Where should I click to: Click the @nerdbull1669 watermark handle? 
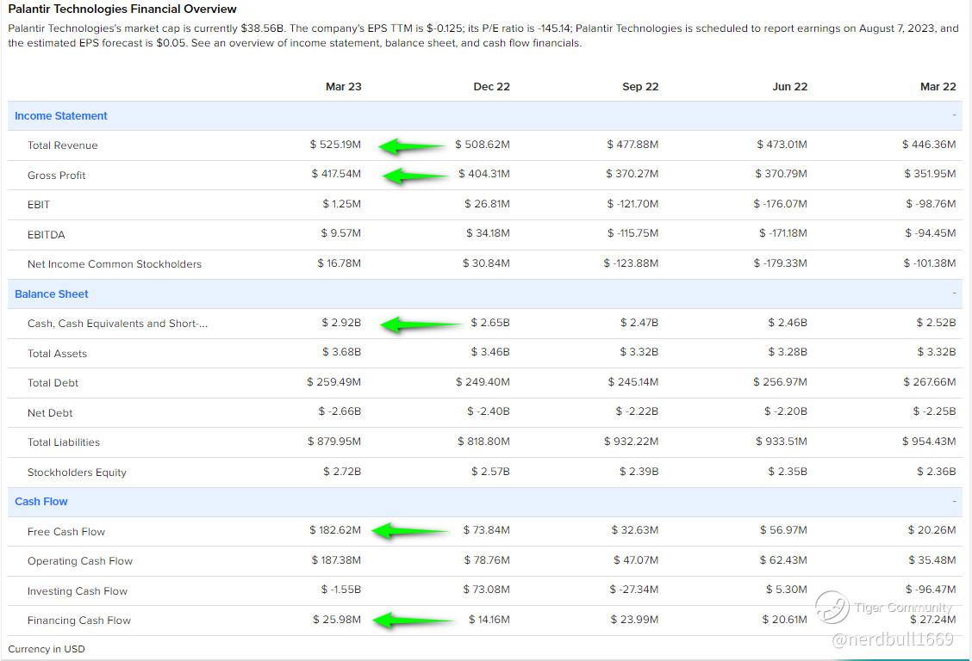coord(892,639)
